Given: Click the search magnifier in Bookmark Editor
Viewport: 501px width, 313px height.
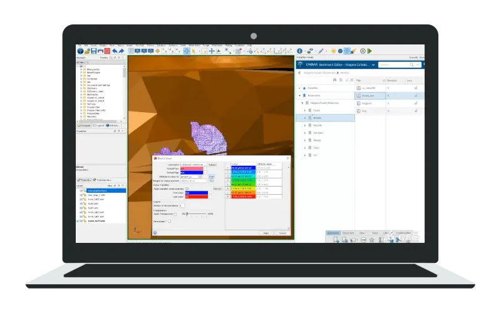Looking at the screenshot, I should [412, 65].
